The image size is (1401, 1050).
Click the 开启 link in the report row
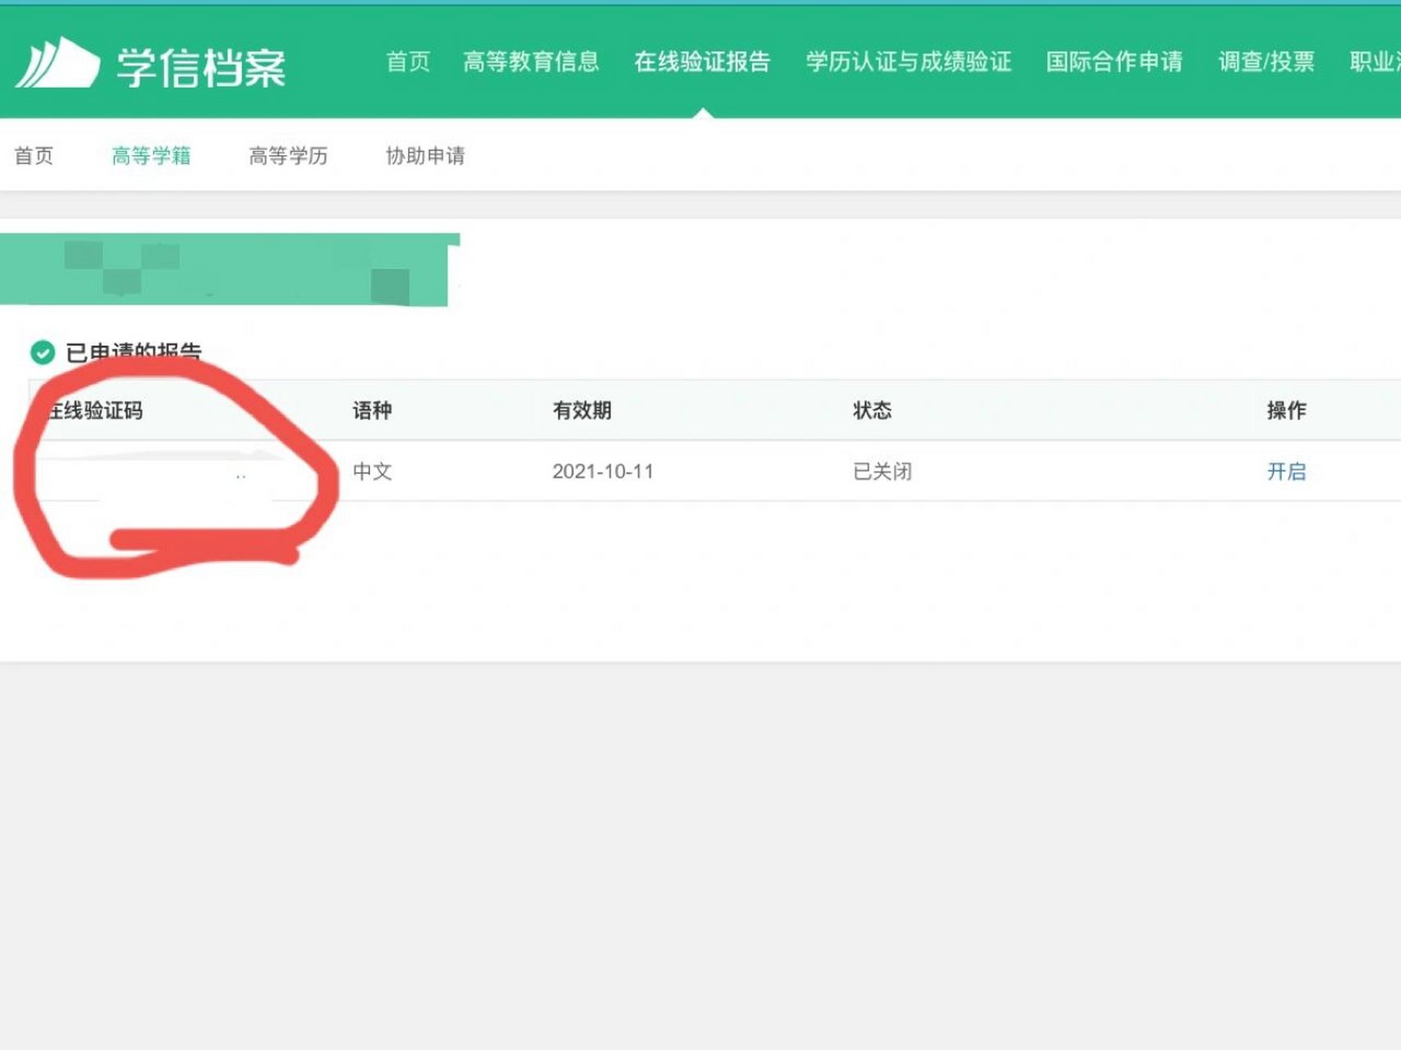(x=1286, y=472)
